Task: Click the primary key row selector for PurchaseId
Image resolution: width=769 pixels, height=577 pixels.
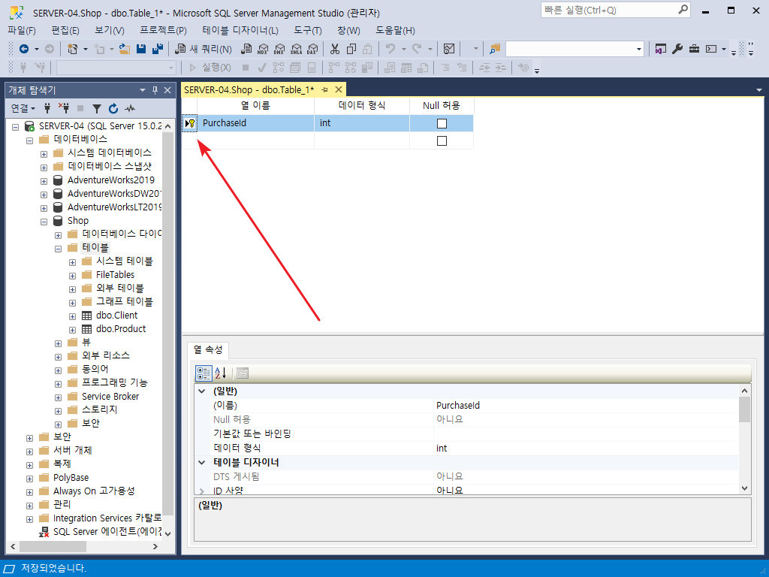Action: (x=190, y=123)
